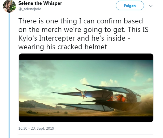Click the blue thread connector line
The width and height of the screenshot is (163, 138).
[x=9, y=76]
